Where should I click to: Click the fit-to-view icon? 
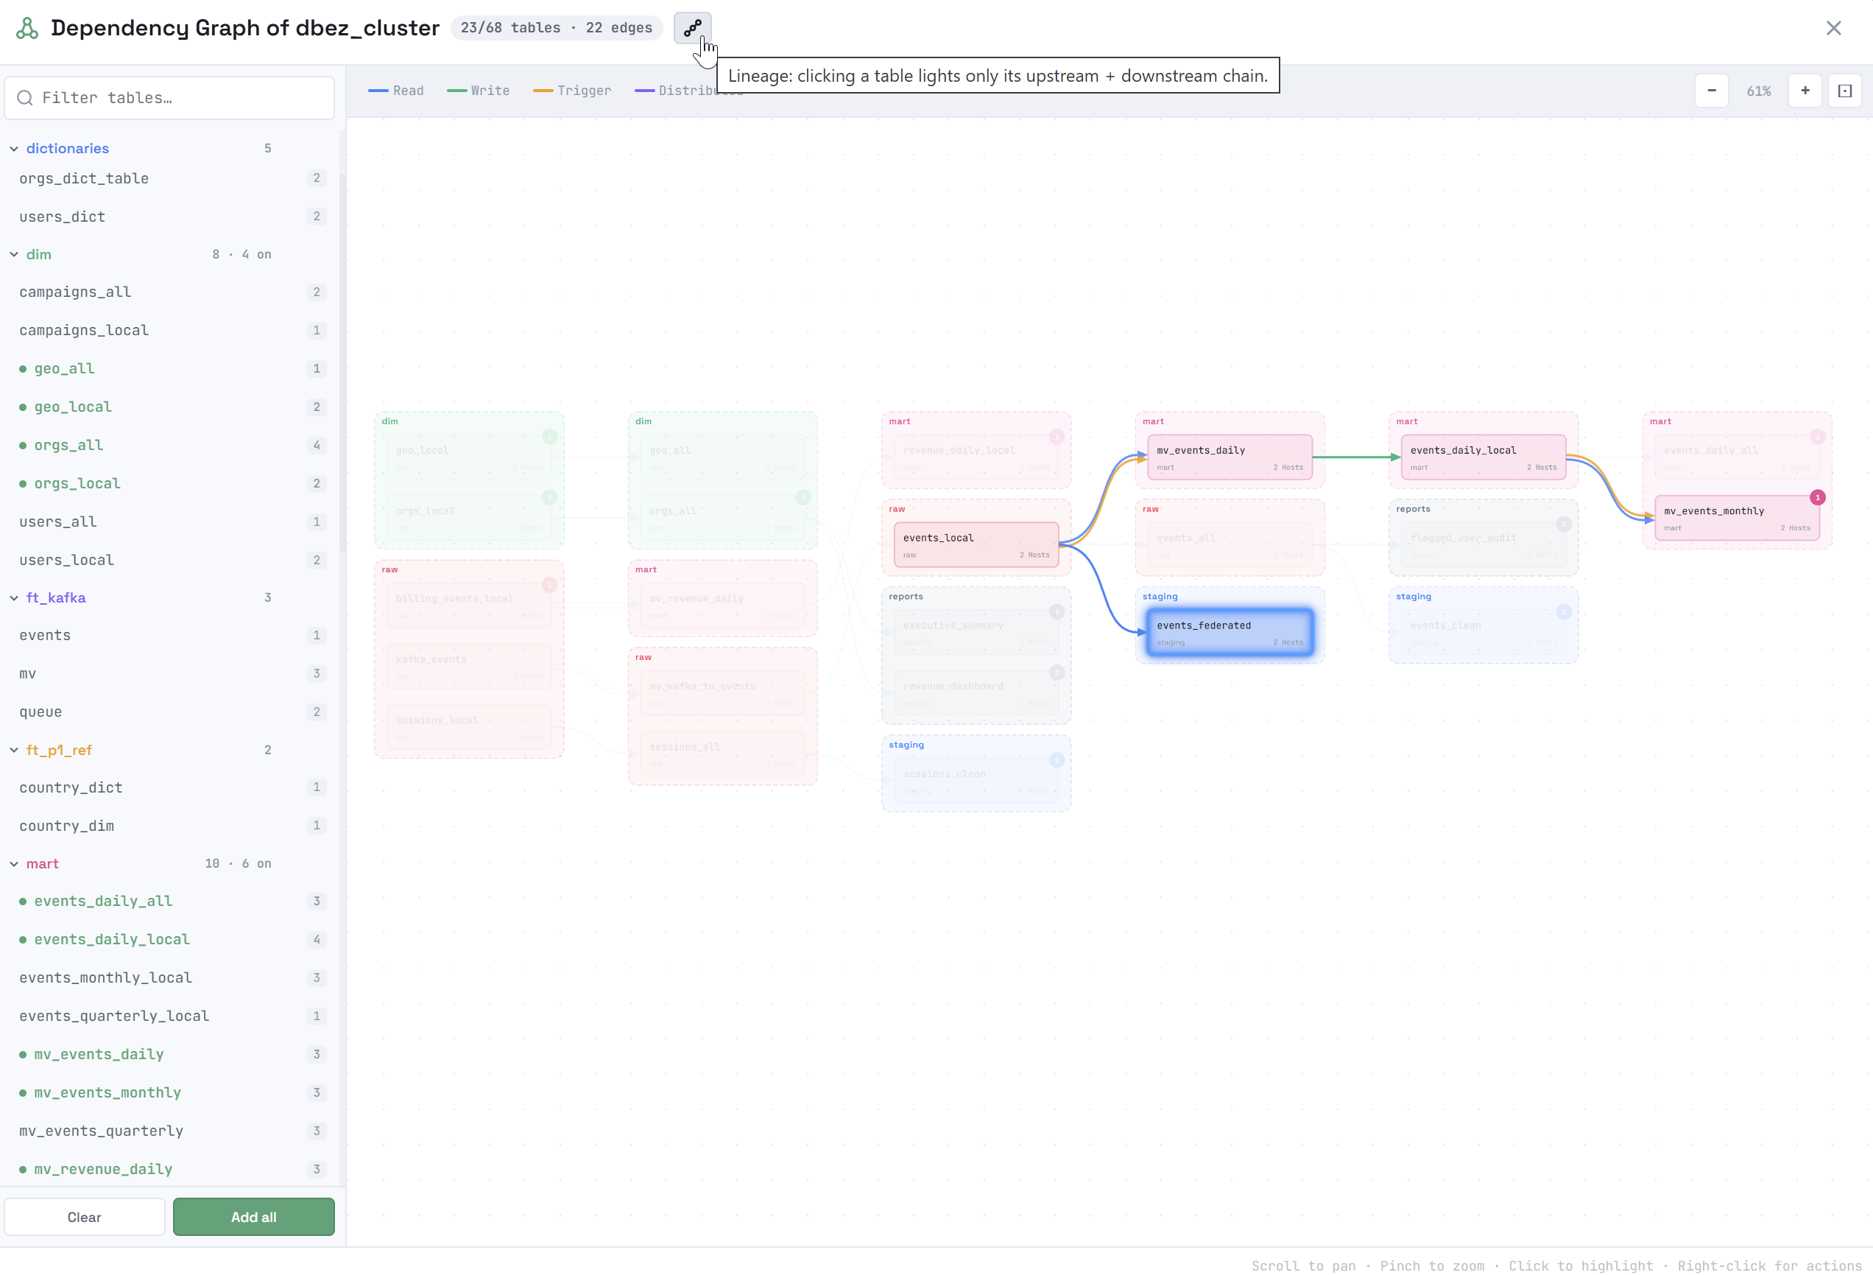click(1845, 91)
